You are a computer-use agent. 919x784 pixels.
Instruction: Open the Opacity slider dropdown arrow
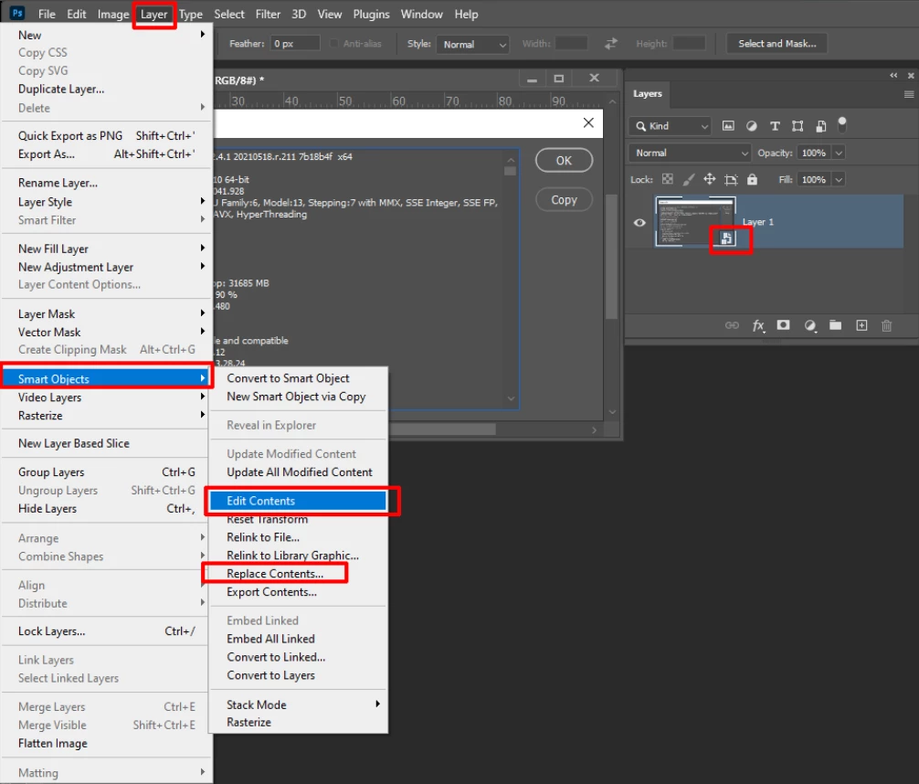(839, 153)
